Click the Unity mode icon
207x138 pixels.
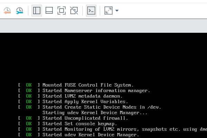(74, 11)
